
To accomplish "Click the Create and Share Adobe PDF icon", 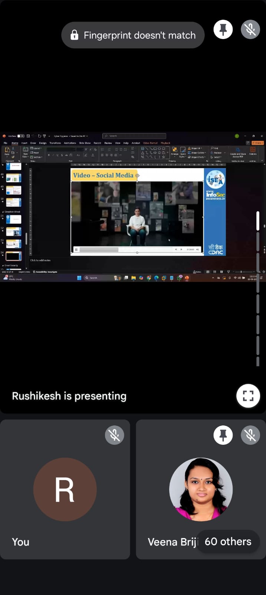I will pyautogui.click(x=238, y=152).
